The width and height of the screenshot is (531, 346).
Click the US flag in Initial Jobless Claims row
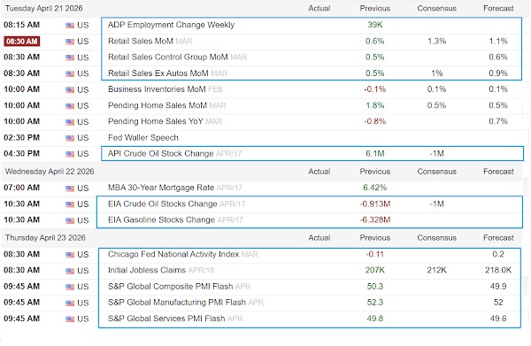coord(70,271)
